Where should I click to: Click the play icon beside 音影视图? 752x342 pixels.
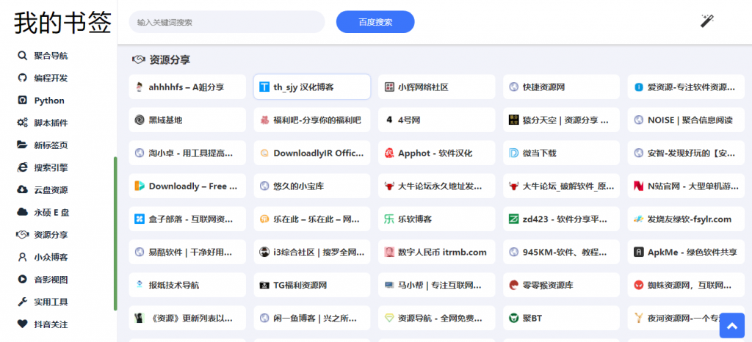22,280
